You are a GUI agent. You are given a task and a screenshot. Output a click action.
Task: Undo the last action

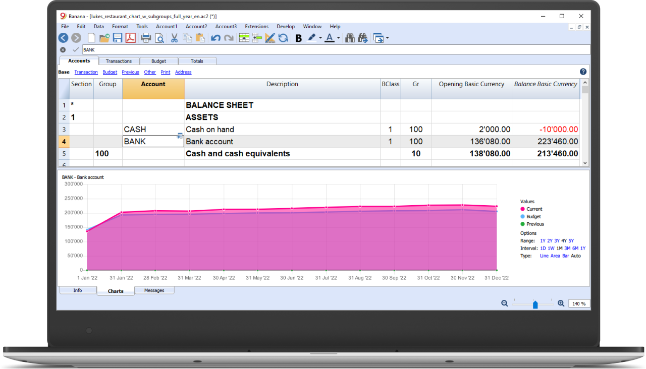tap(216, 38)
